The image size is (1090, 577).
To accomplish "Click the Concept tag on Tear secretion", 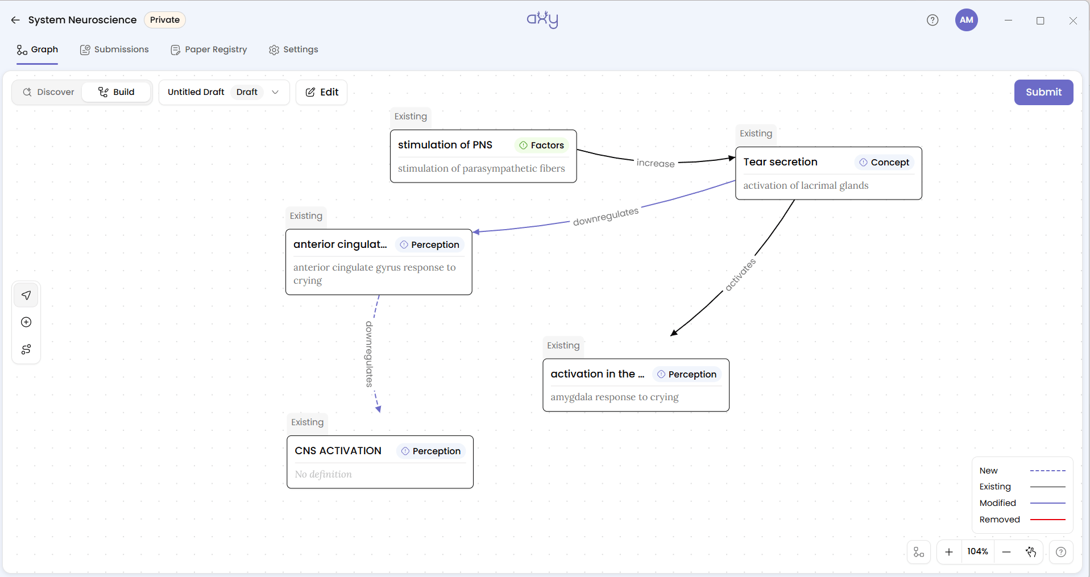I will 884,163.
